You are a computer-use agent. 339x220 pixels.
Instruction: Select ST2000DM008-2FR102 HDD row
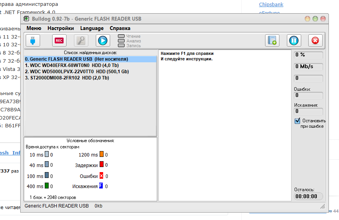coord(90,78)
